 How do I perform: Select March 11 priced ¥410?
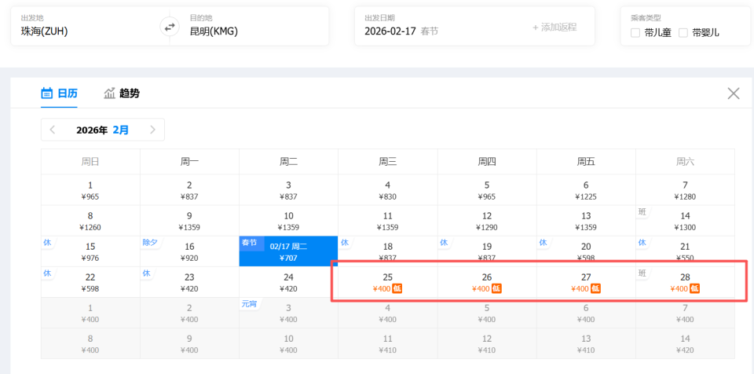pos(387,344)
